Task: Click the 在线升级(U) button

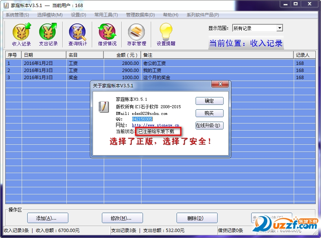Action: tap(209, 125)
